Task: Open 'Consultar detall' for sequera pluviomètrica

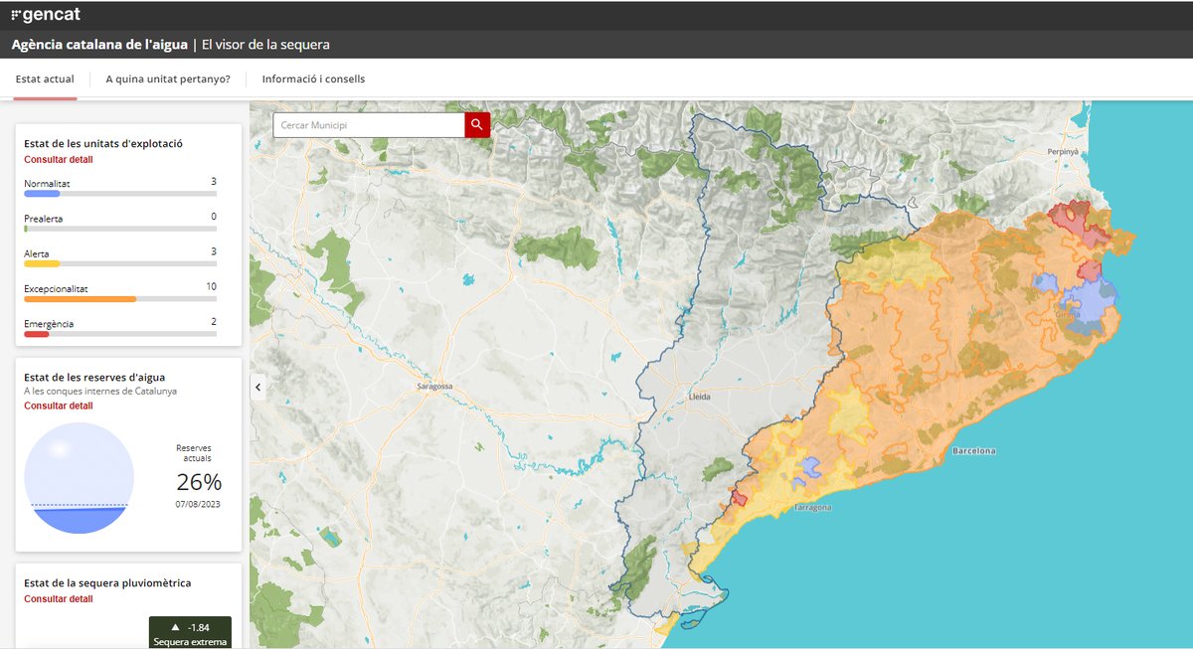Action: pos(58,598)
